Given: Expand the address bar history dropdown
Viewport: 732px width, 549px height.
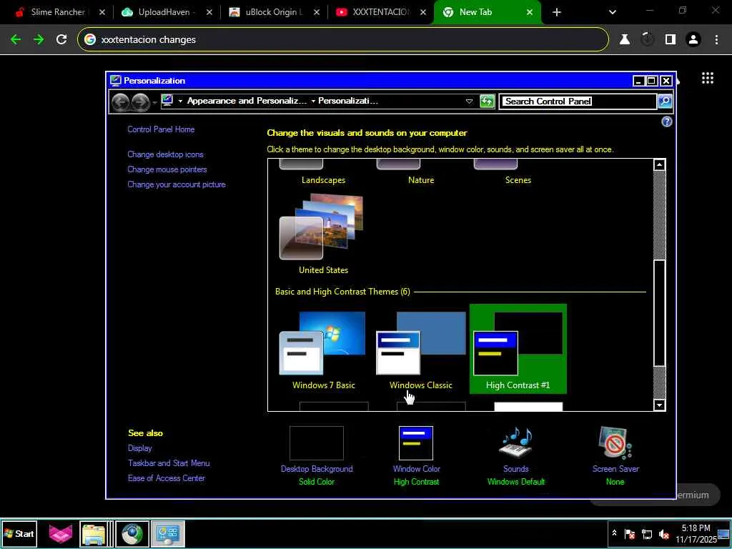Looking at the screenshot, I should (469, 102).
